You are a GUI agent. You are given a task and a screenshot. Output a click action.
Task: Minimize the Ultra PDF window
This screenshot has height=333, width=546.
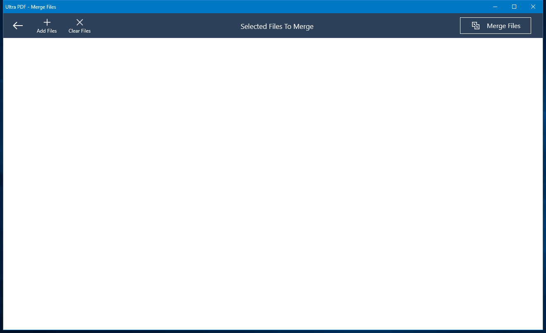495,7
